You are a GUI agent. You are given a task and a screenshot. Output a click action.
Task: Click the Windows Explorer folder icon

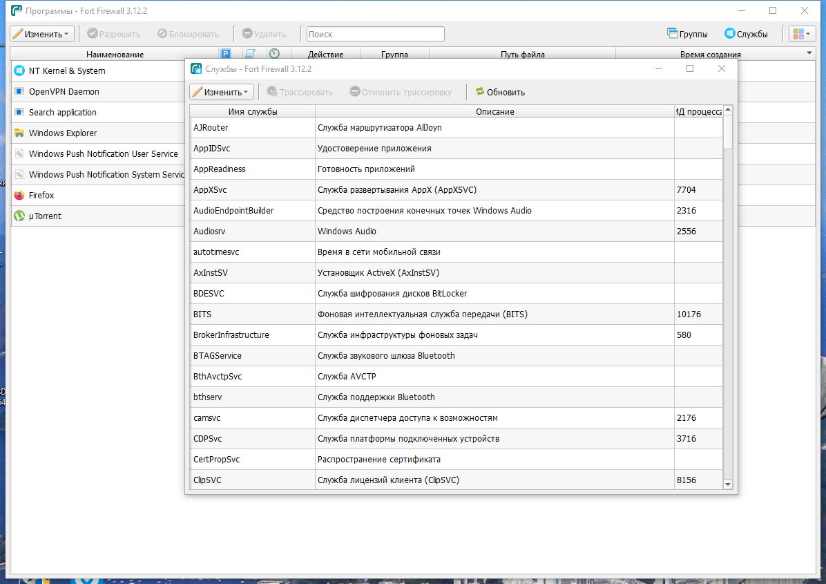pos(19,133)
